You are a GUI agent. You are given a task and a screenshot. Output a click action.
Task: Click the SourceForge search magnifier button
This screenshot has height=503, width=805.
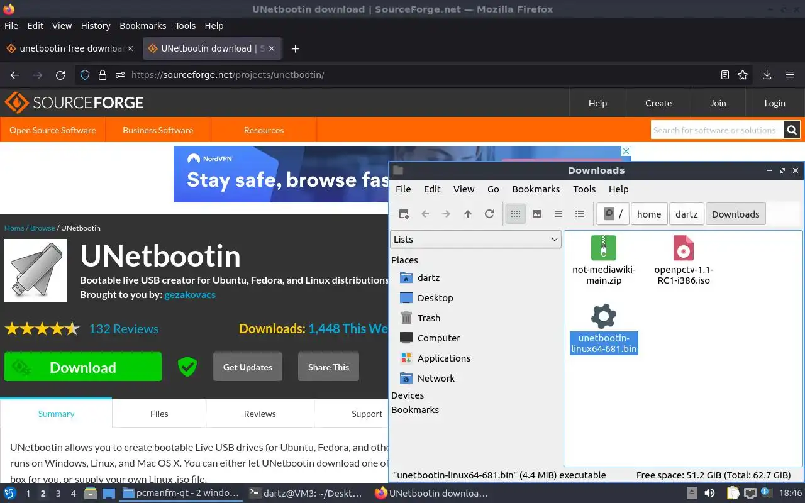pos(792,130)
